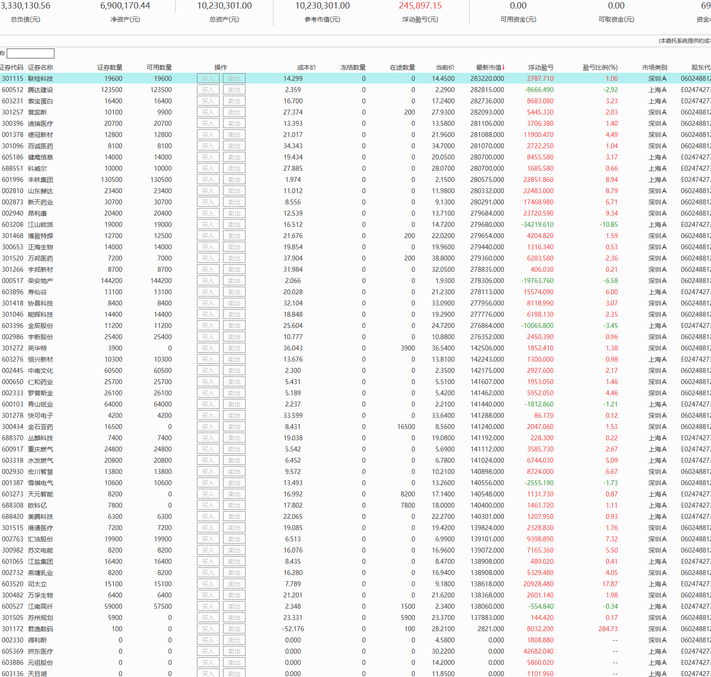
Task: Click 买入 in the 能辉科技 row
Action: [x=208, y=314]
